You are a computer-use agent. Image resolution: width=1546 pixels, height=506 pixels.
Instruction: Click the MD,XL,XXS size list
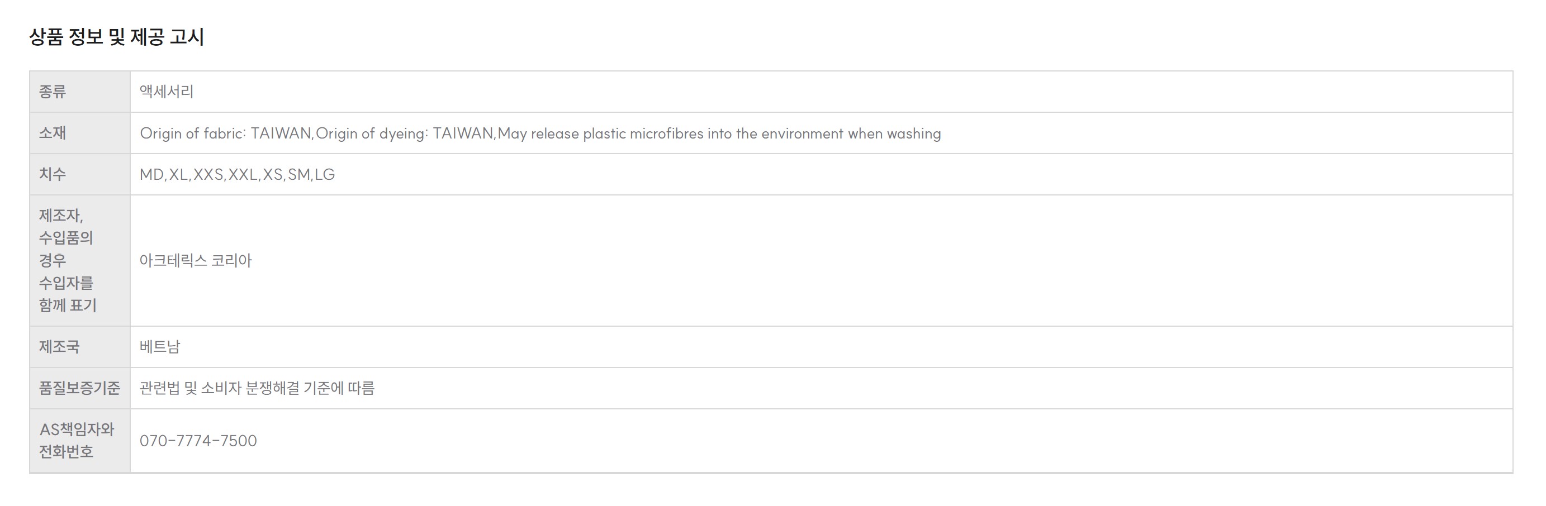[237, 174]
